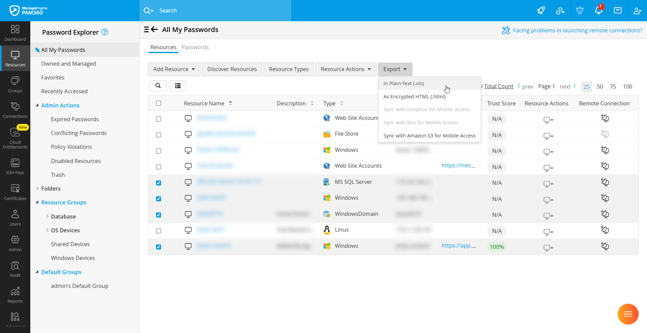Open the Certificates section in sidebar

pos(15,192)
